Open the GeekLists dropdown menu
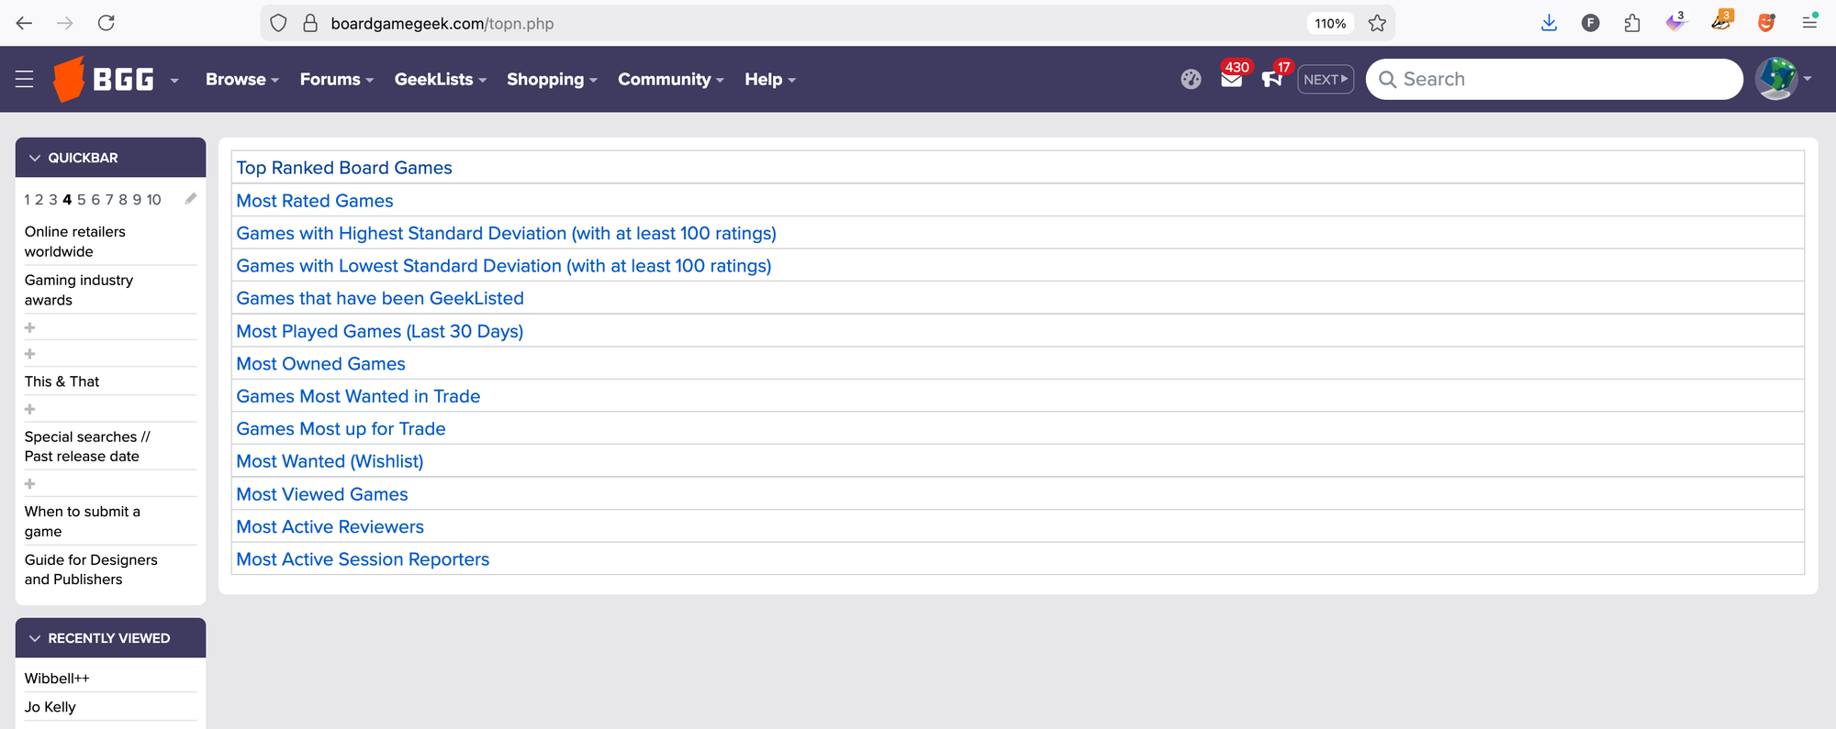Image resolution: width=1836 pixels, height=729 pixels. tap(441, 79)
